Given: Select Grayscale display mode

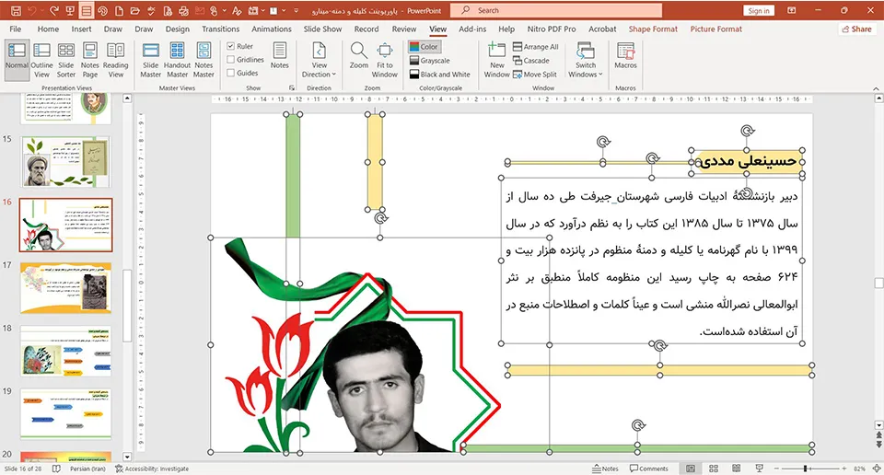Looking at the screenshot, I should [x=430, y=60].
